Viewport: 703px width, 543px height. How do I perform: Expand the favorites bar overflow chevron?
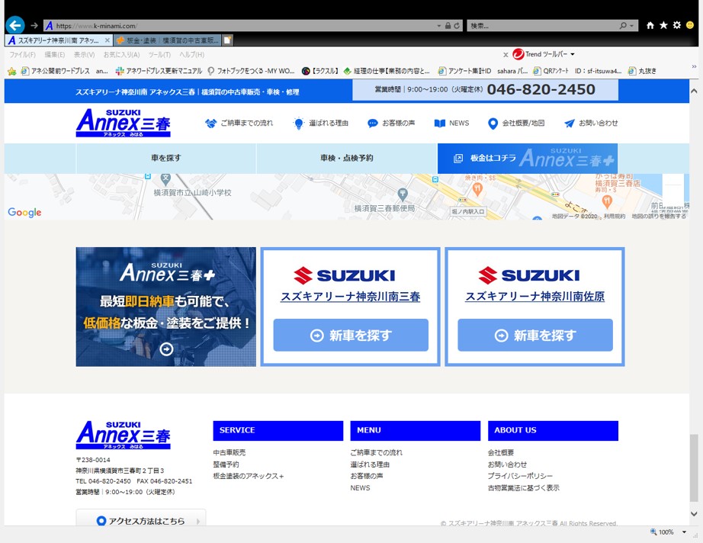click(694, 66)
